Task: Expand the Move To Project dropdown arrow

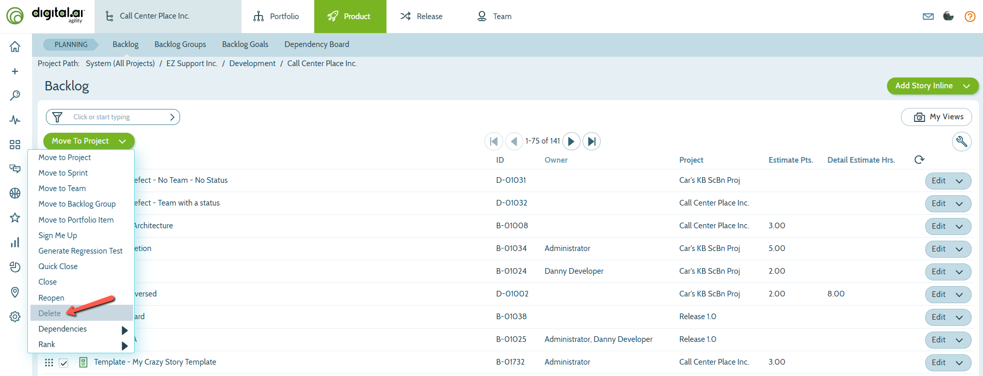Action: coord(122,141)
